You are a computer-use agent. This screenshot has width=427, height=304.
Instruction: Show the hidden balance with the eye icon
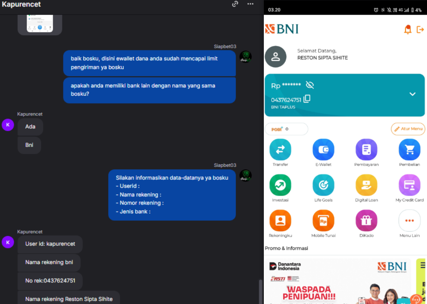310,85
